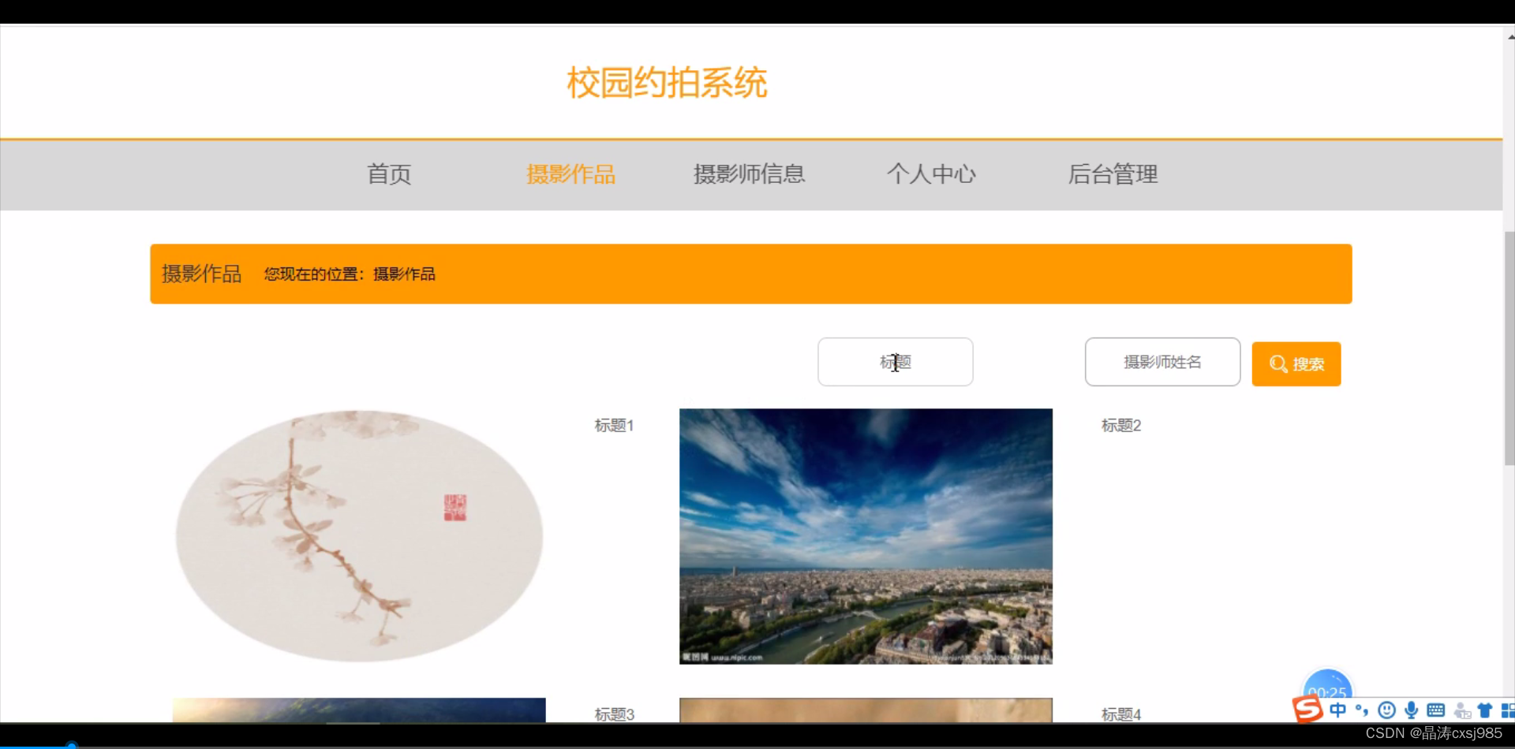Open the flower painting thumbnail under 标题1

tap(359, 536)
